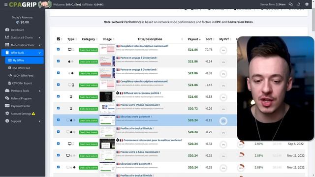Toggle the select-all checkbox in table header
The image size is (315, 177).
pyautogui.click(x=59, y=39)
